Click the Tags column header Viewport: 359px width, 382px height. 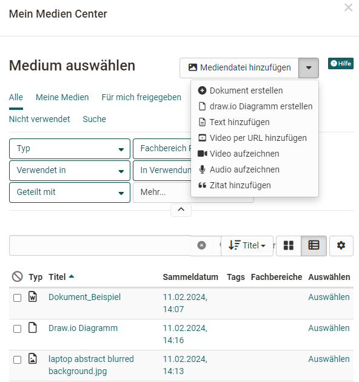point(236,277)
